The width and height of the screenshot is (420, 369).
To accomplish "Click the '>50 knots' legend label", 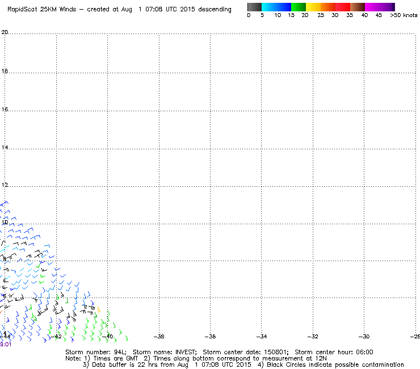I will pos(404,15).
